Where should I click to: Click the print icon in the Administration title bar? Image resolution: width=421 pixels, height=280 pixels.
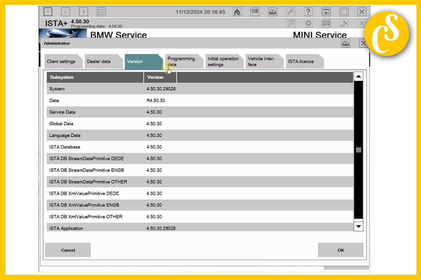click(x=345, y=43)
